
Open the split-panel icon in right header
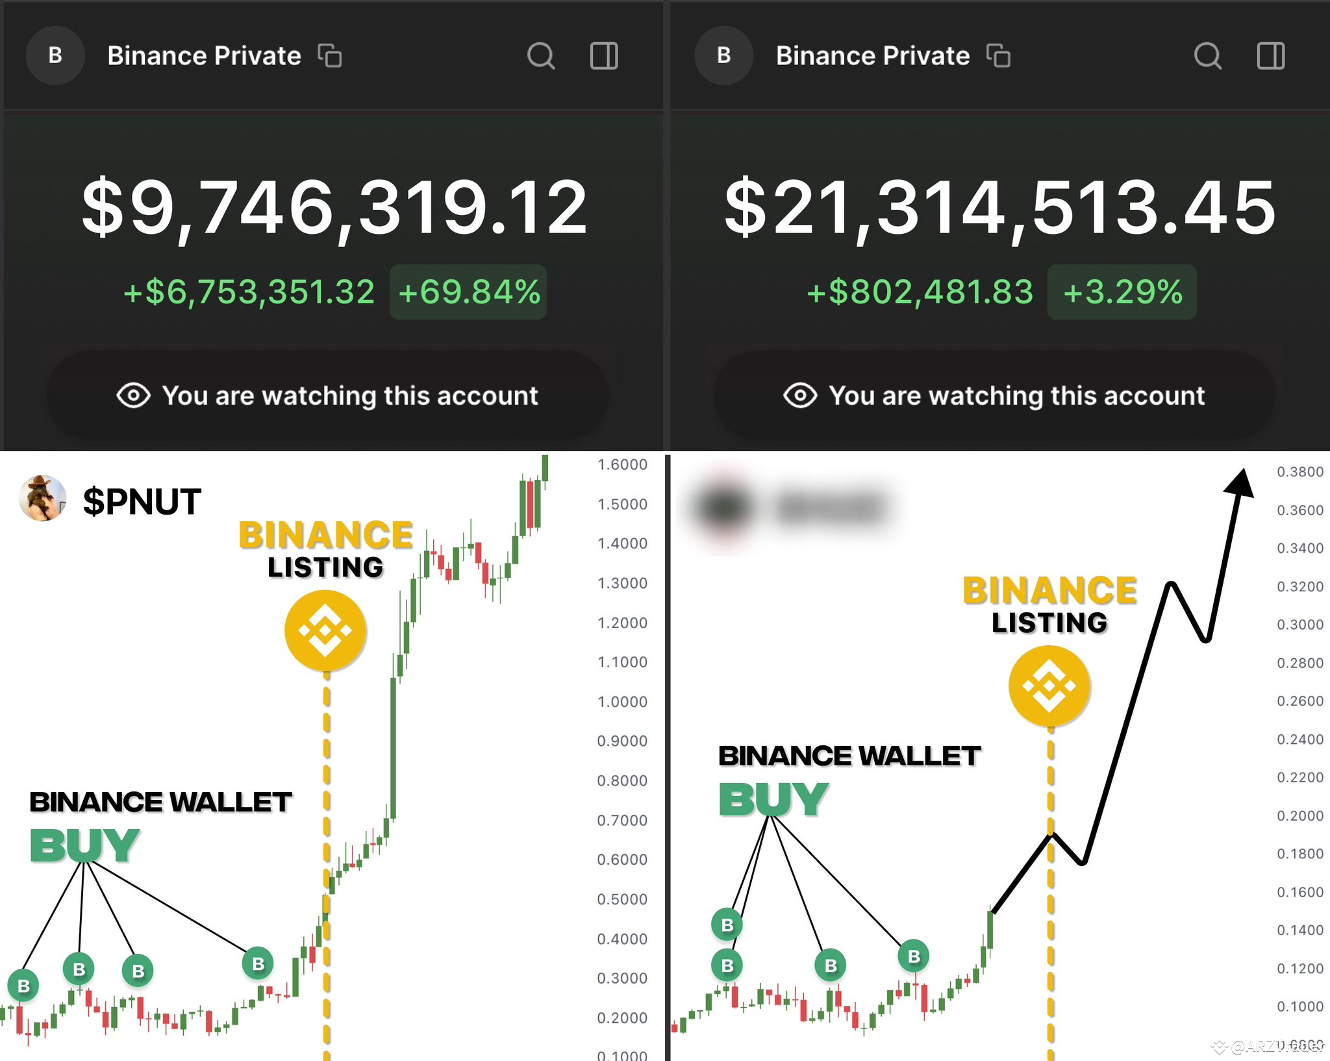click(1271, 56)
